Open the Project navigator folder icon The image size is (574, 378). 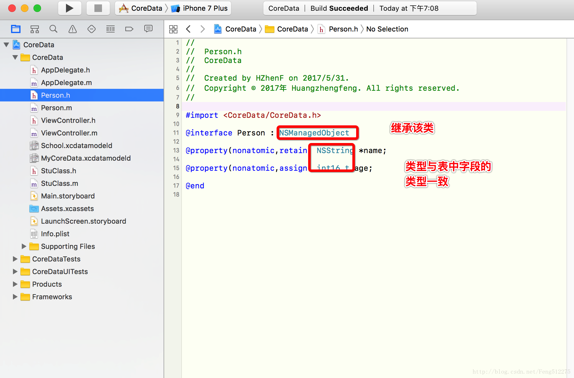pos(16,29)
